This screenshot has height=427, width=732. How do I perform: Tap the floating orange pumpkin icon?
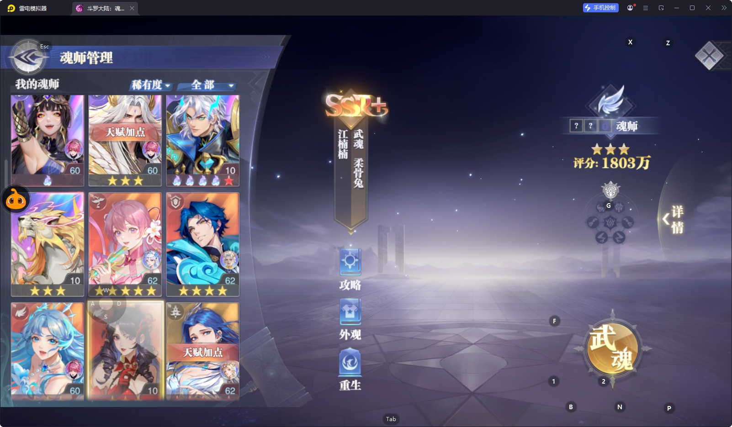[x=16, y=200]
